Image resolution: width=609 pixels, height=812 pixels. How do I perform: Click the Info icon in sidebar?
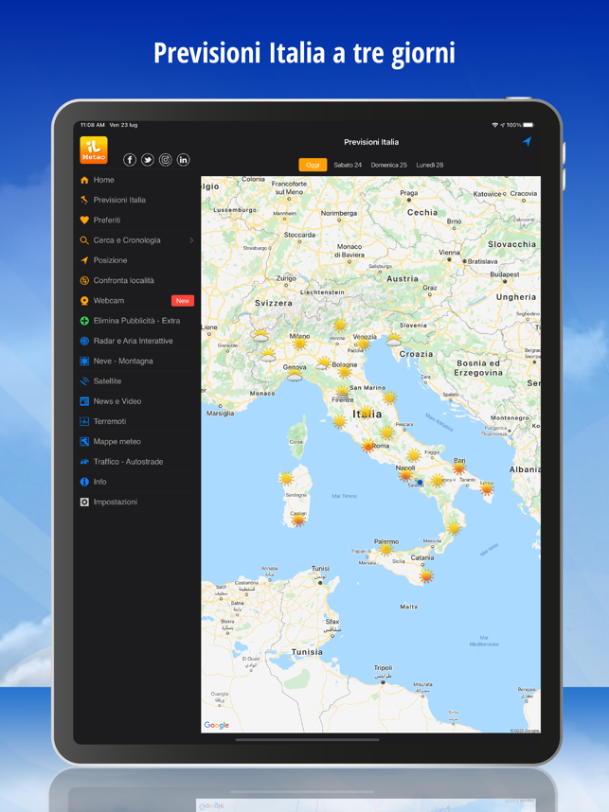point(84,482)
